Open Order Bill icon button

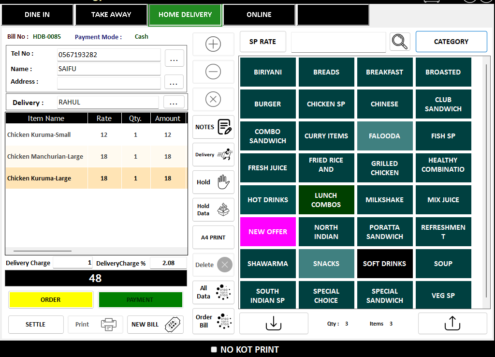[213, 321]
